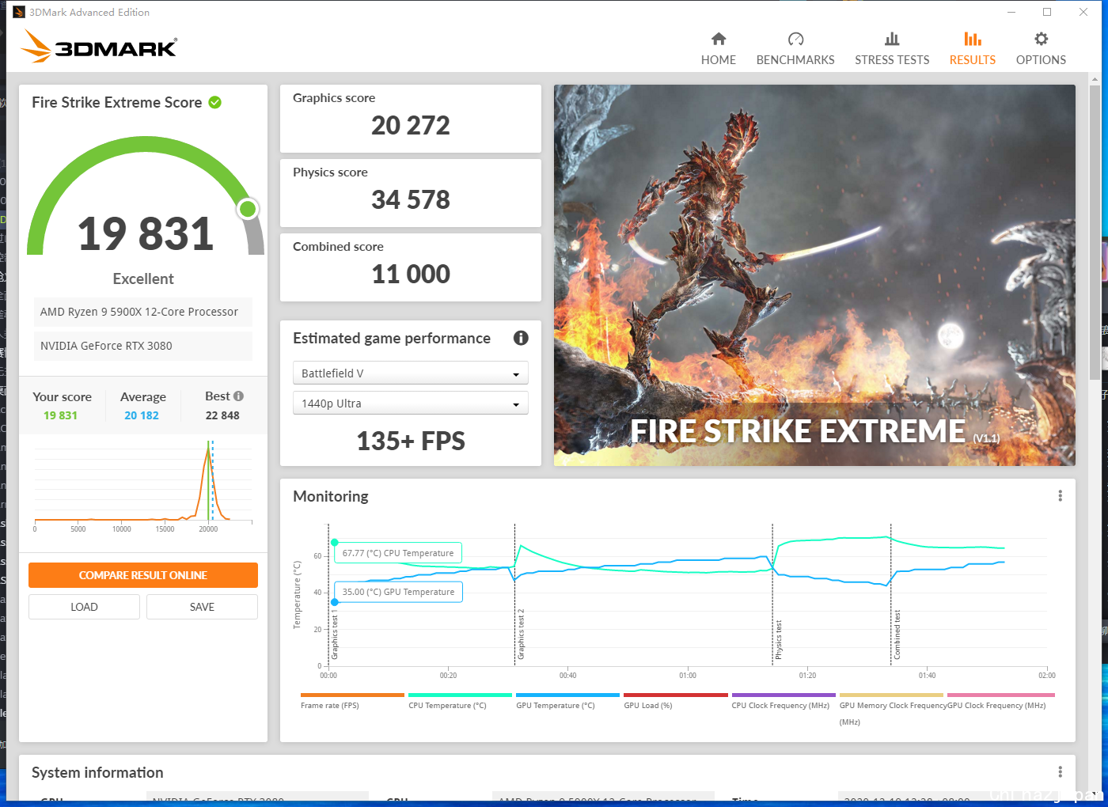Image resolution: width=1108 pixels, height=807 pixels.
Task: Go to STRESS TESTS tab
Action: point(892,49)
